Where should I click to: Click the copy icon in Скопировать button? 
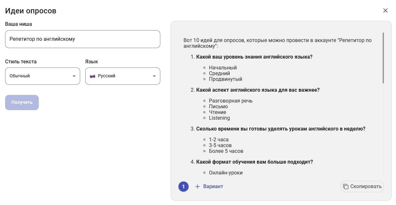(346, 187)
